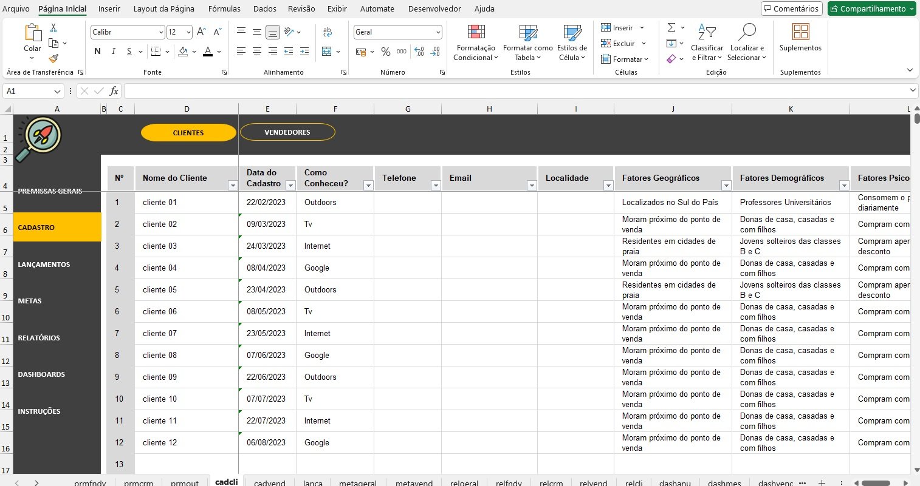Image resolution: width=920 pixels, height=486 pixels.
Task: Align text left in the cell
Action: pyautogui.click(x=241, y=52)
